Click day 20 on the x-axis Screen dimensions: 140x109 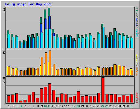click(x=86, y=106)
